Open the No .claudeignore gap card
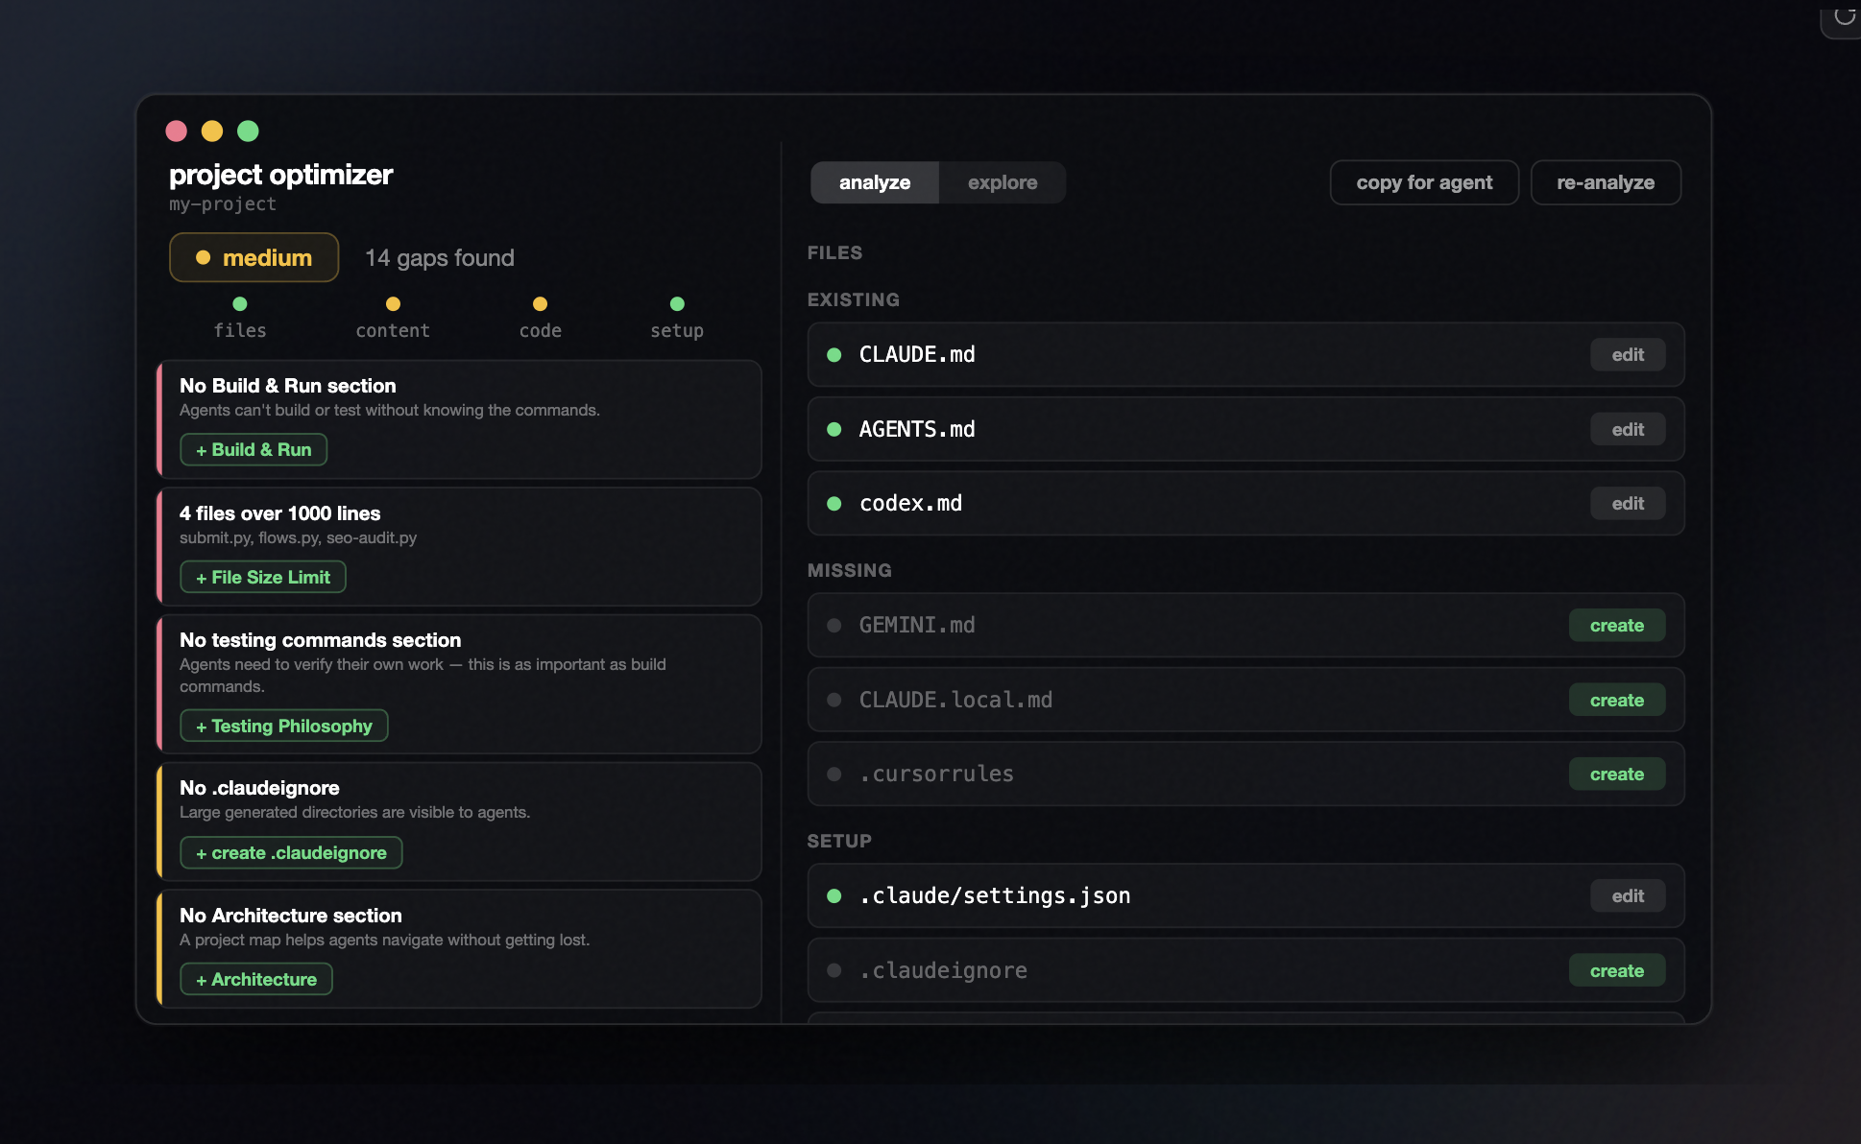Image resolution: width=1861 pixels, height=1144 pixels. point(459,822)
